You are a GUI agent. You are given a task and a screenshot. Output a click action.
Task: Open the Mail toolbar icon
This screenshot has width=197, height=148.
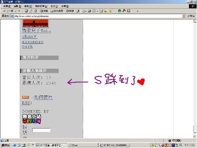pyautogui.click(x=83, y=11)
